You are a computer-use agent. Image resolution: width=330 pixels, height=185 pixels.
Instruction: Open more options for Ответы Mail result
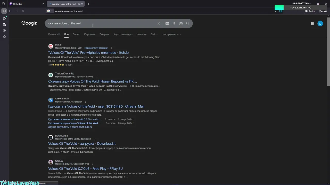point(86,102)
